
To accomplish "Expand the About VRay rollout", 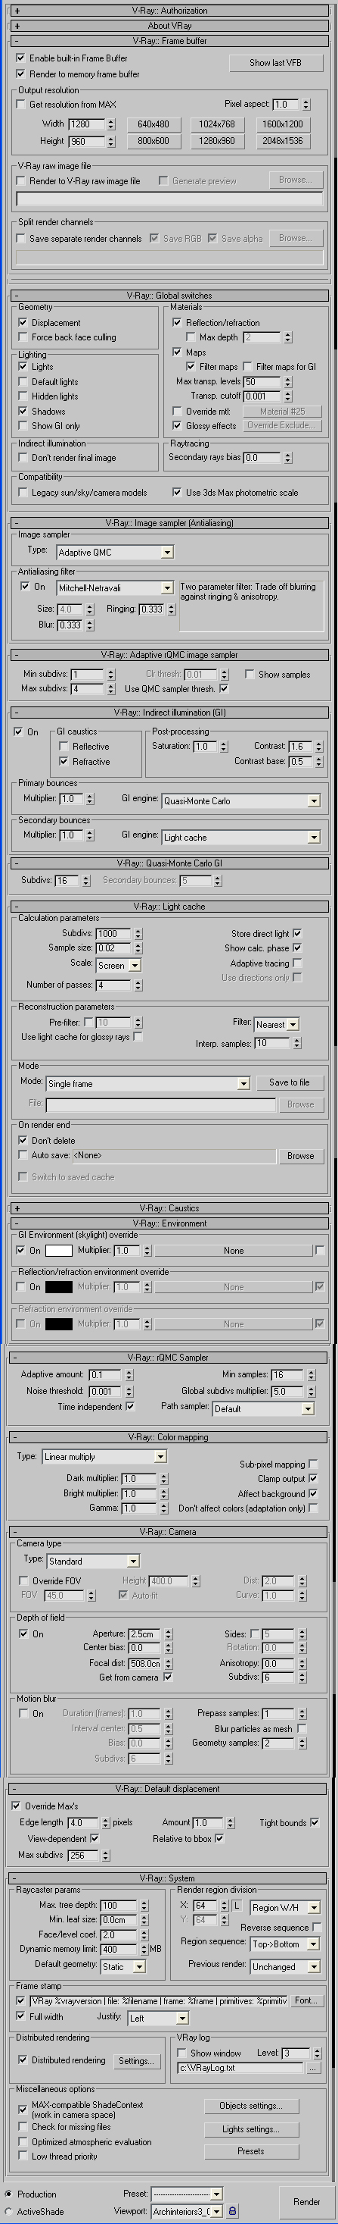I will coord(169,26).
